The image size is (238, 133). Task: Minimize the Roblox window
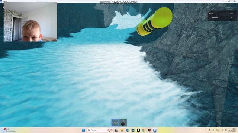pos(224,1)
